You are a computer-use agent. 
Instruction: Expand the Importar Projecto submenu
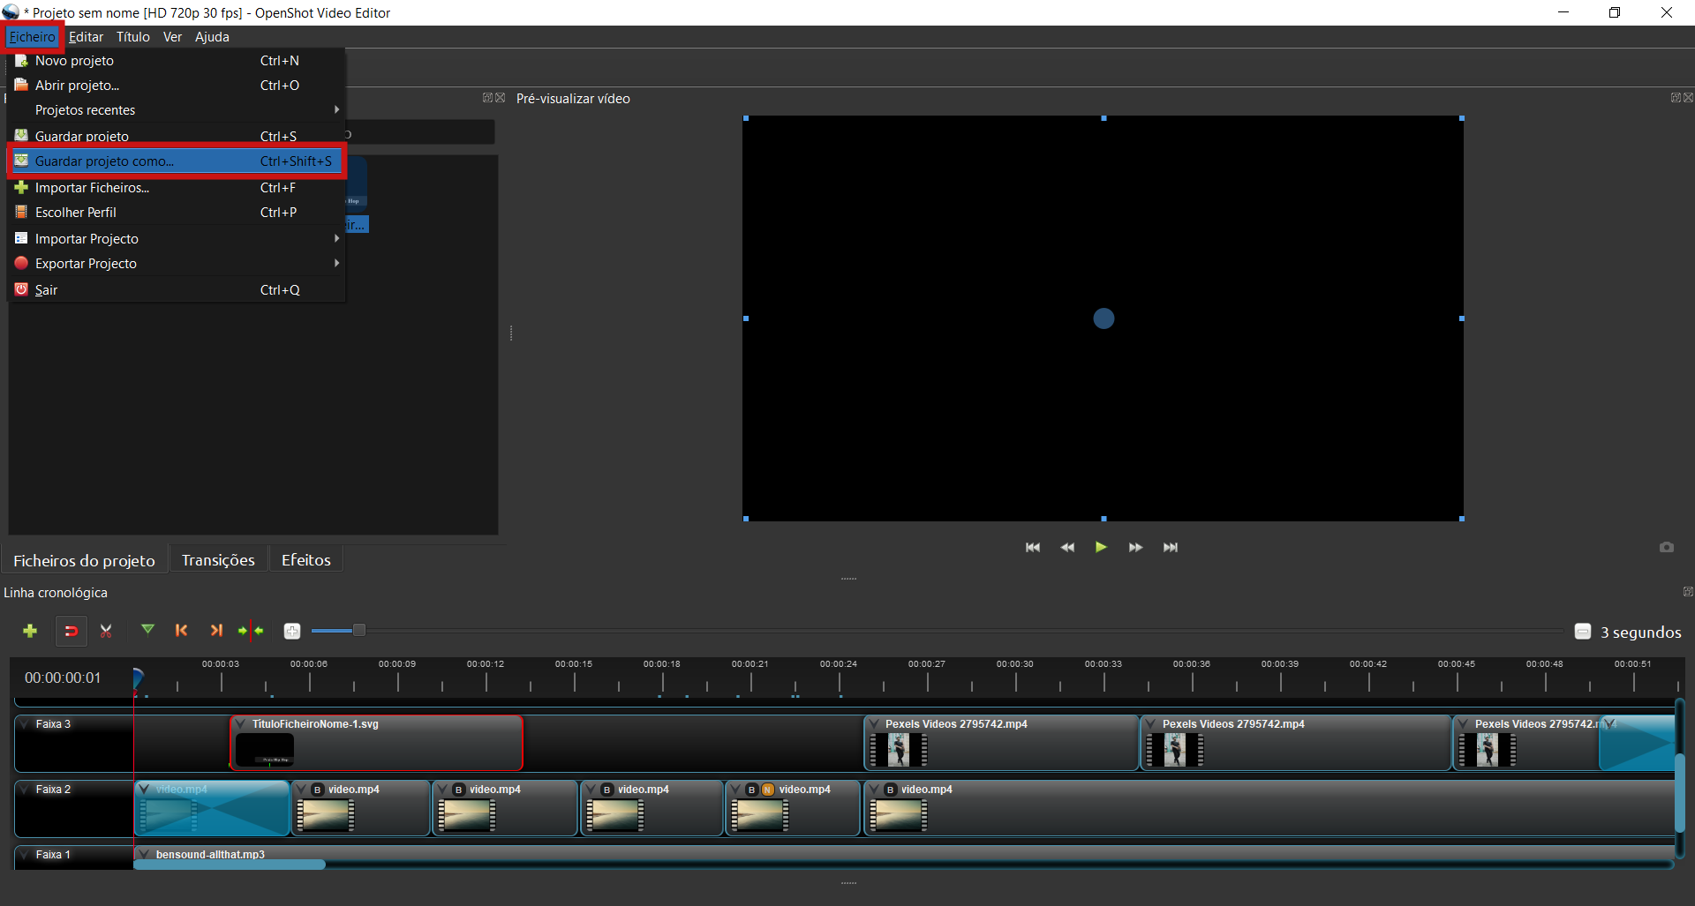click(x=177, y=239)
